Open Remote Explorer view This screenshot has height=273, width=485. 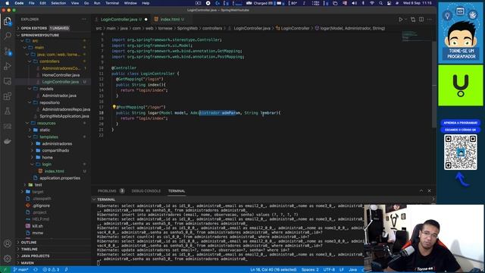pyautogui.click(x=8, y=81)
